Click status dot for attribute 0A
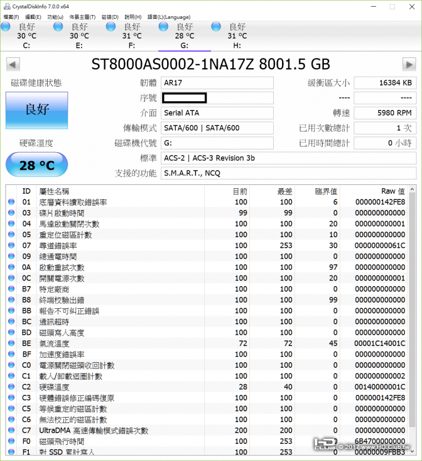The image size is (422, 461). [12, 267]
